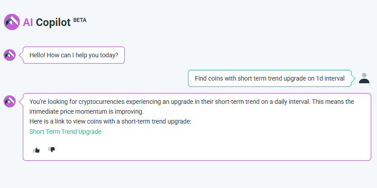Open the Short Term Trend Upgrade link

click(x=65, y=132)
